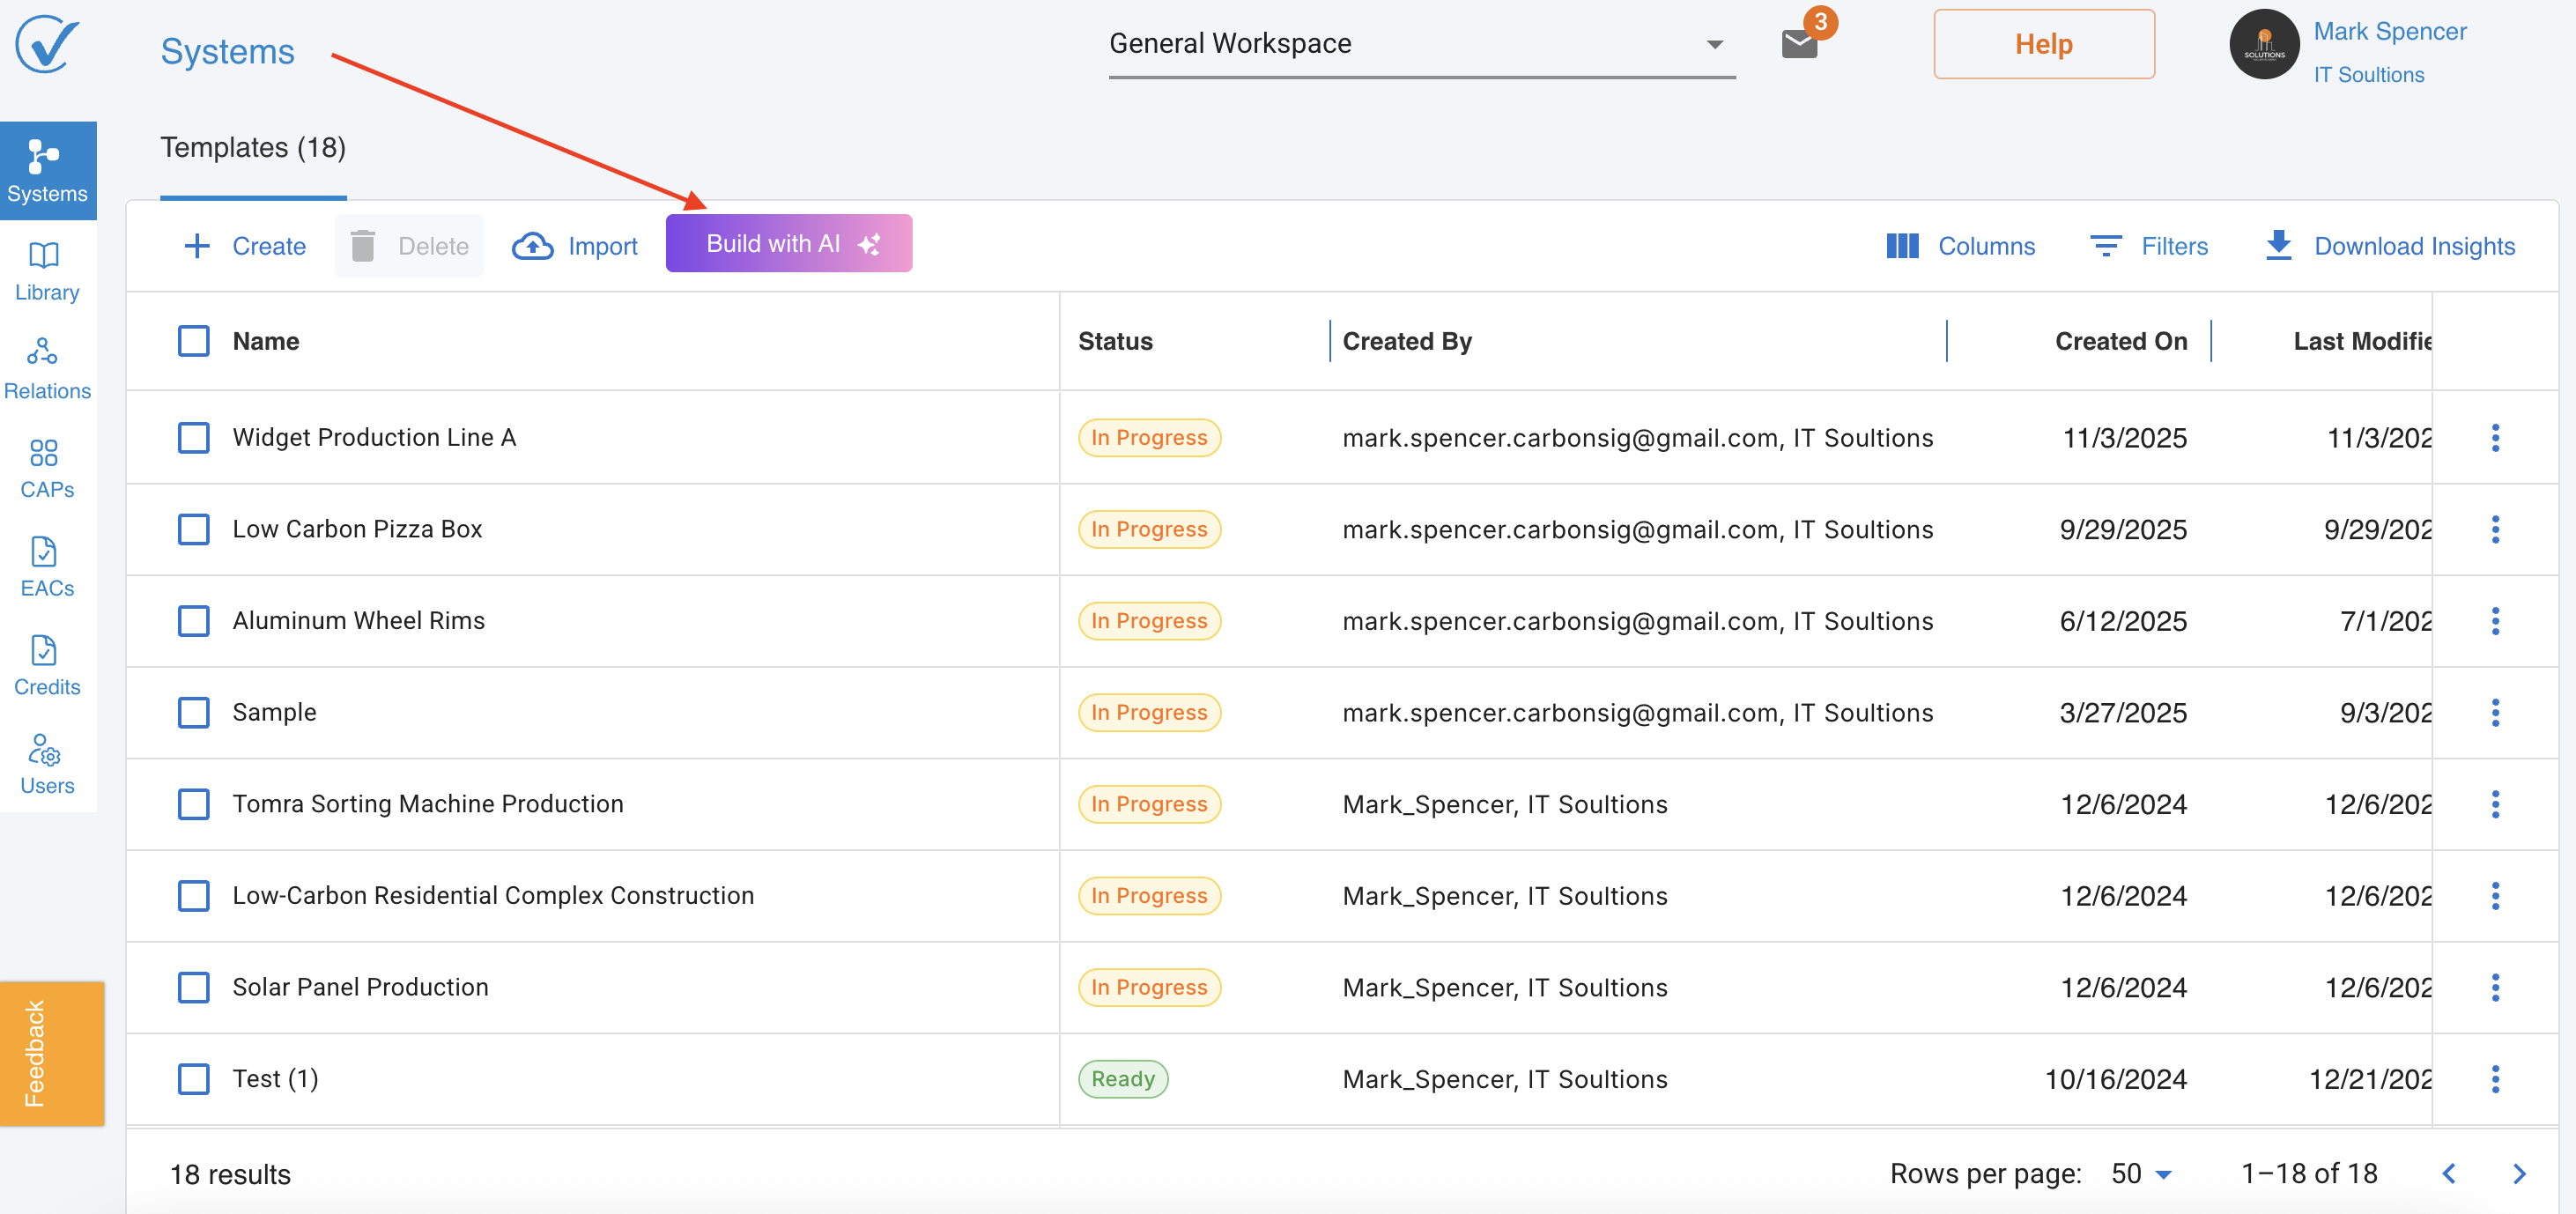Open the Columns visibility chooser
The height and width of the screenshot is (1214, 2576).
tap(1960, 246)
